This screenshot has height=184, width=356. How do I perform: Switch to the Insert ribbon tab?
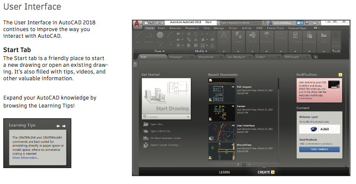[161, 28]
